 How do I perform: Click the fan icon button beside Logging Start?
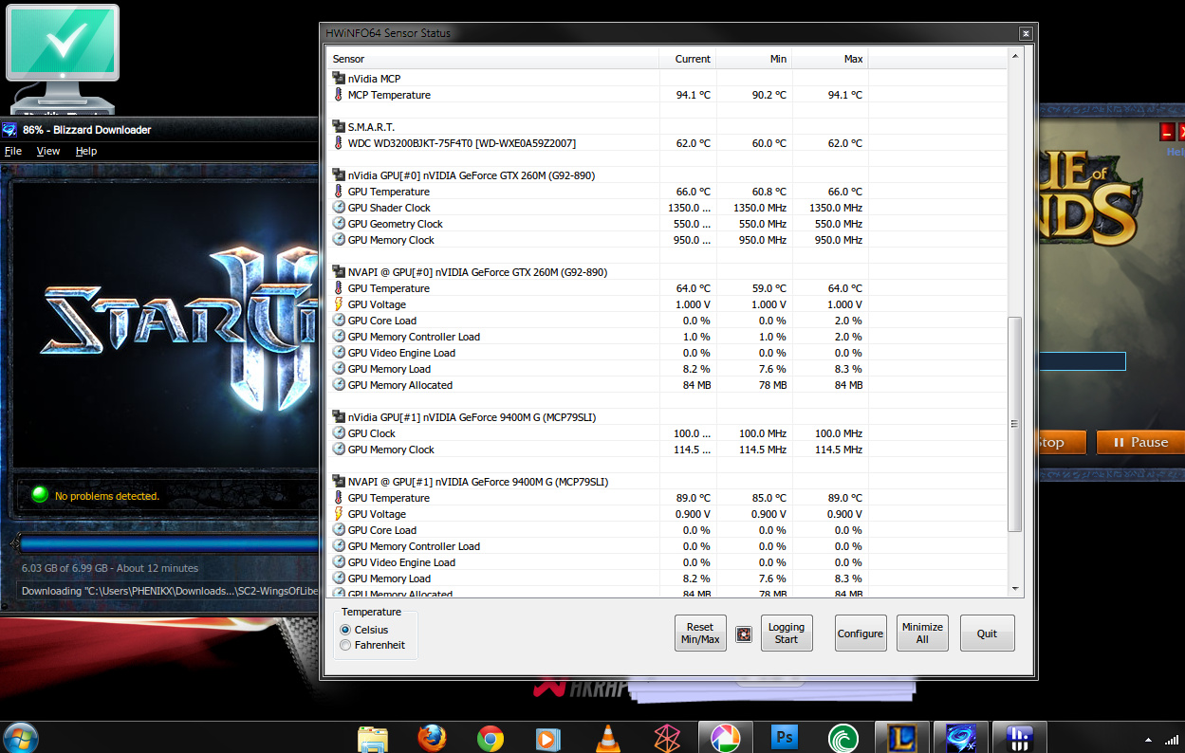tap(744, 634)
